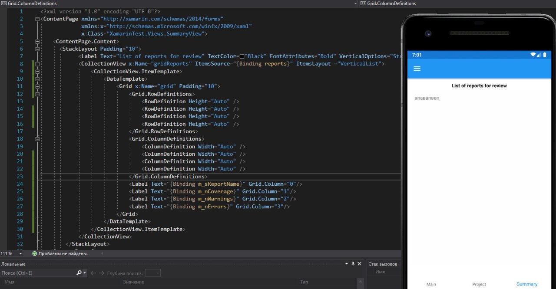Click Padding="10" on the StackLayout line
This screenshot has height=289, width=556.
coord(119,49)
